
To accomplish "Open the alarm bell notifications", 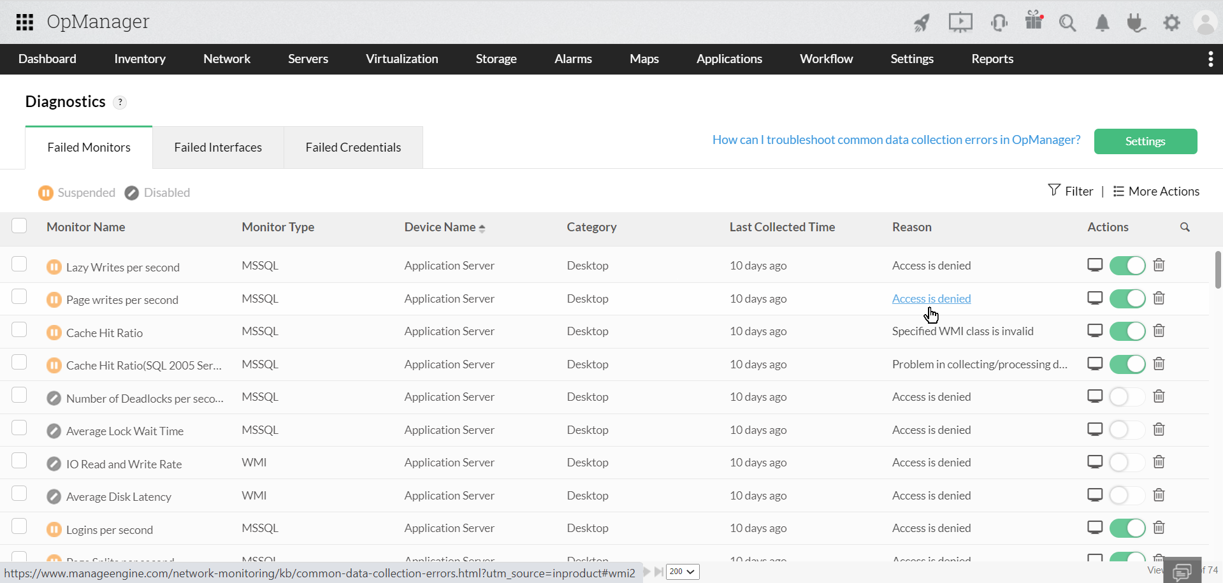I will [x=1103, y=23].
